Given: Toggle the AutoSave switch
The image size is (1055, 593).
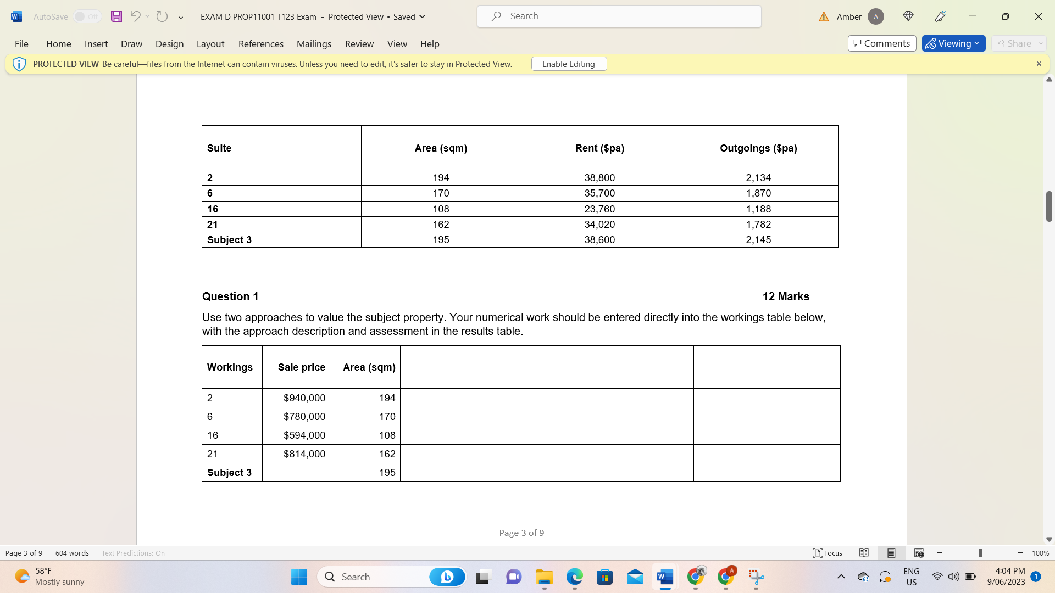Looking at the screenshot, I should [87, 16].
